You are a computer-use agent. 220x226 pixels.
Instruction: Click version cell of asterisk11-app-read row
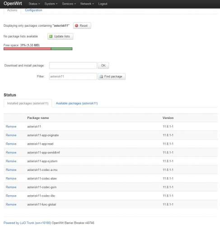pos(168,144)
